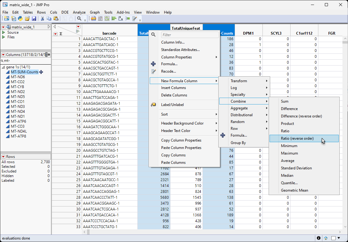Run the Source table script
This screenshot has height=242, width=348.
[3, 32]
